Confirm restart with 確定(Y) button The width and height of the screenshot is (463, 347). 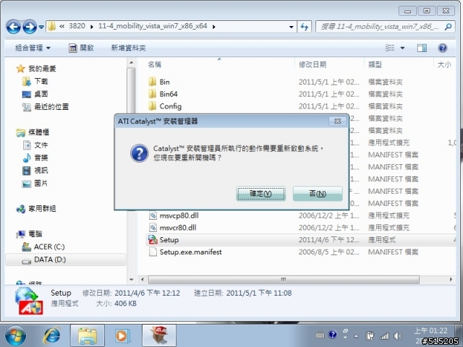(x=260, y=194)
